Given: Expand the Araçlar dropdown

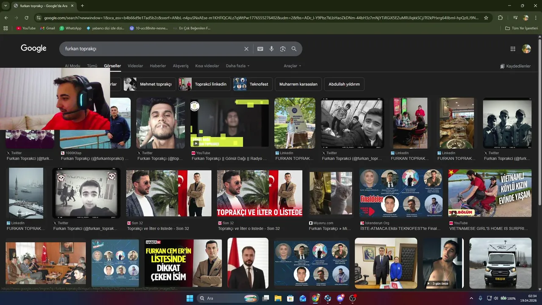Looking at the screenshot, I should [x=293, y=66].
